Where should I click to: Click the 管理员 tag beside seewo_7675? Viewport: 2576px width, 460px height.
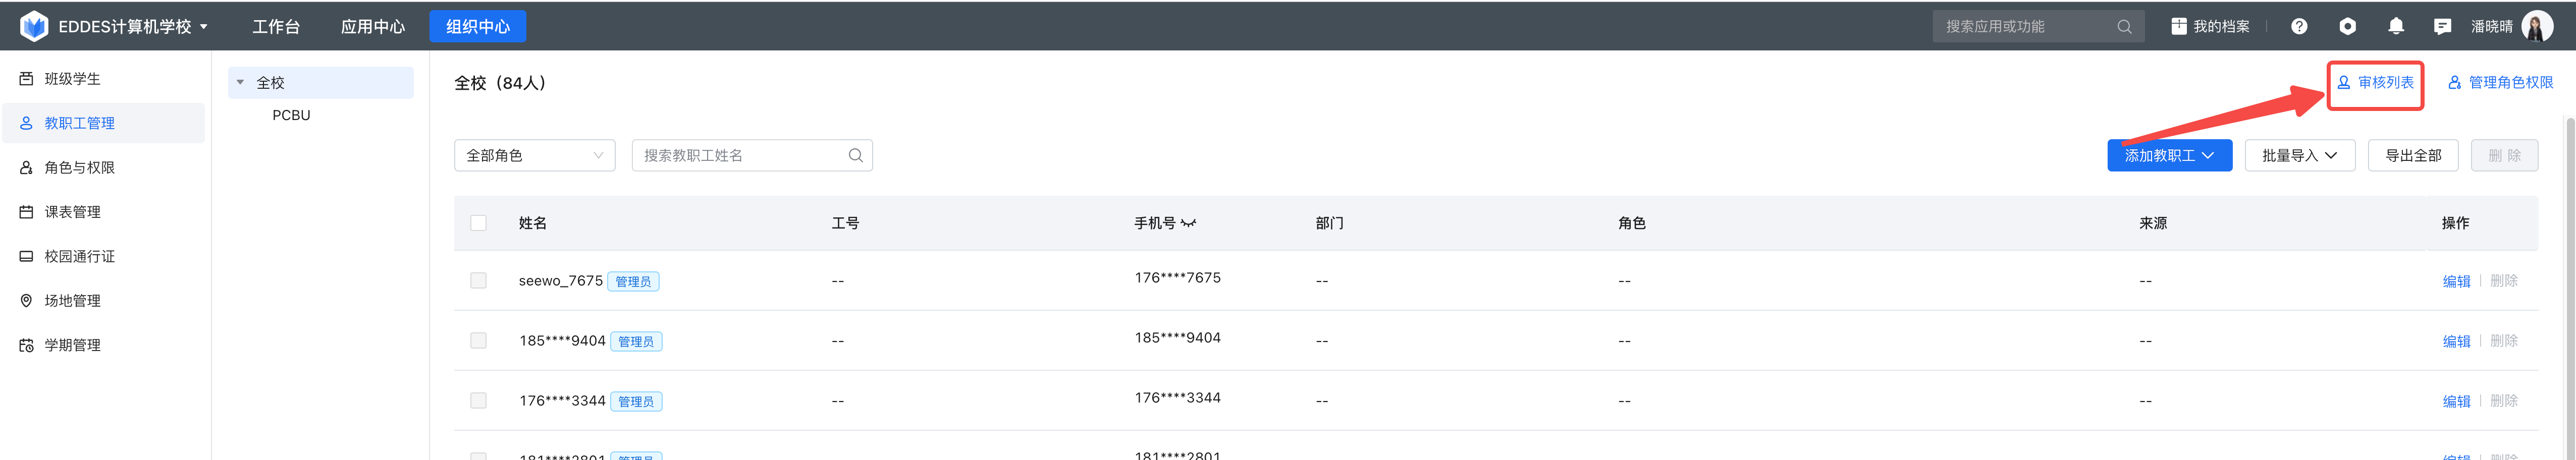click(x=633, y=282)
